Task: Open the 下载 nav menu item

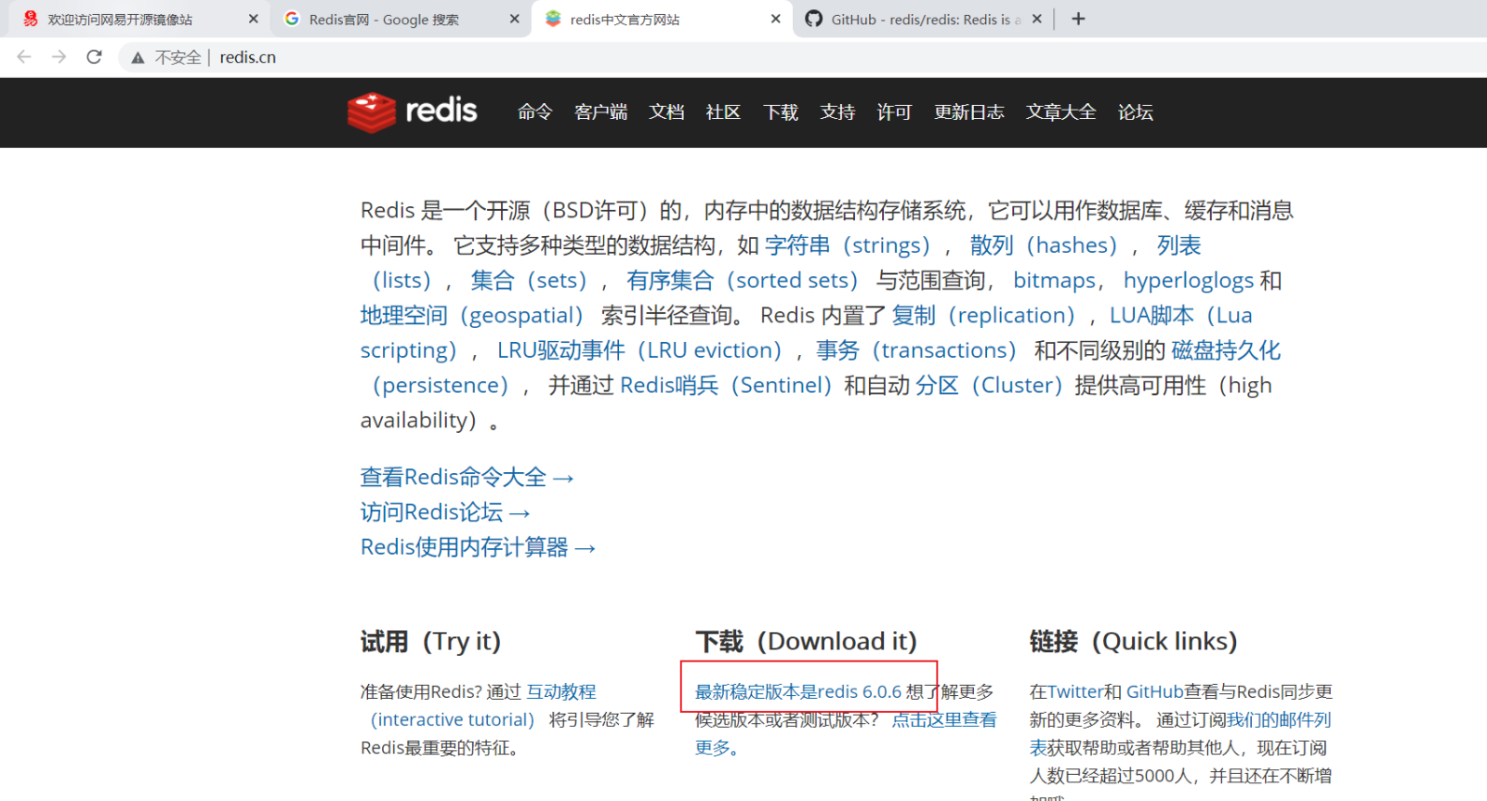Action: 781,112
